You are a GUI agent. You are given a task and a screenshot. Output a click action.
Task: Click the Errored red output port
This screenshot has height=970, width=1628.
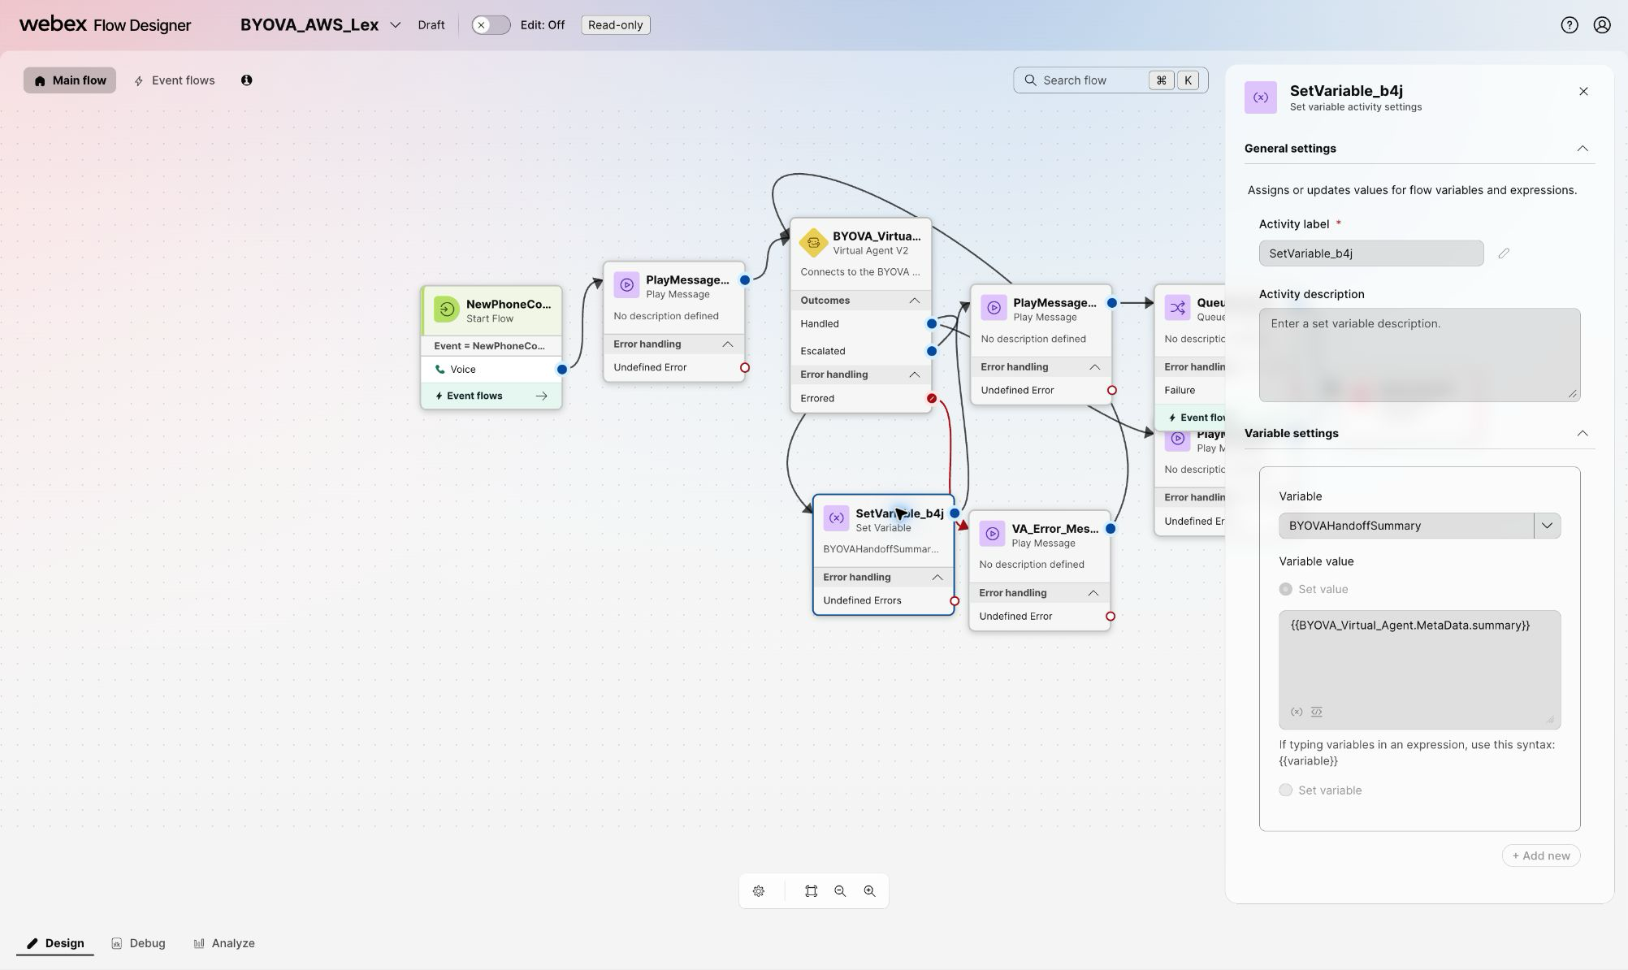point(932,399)
